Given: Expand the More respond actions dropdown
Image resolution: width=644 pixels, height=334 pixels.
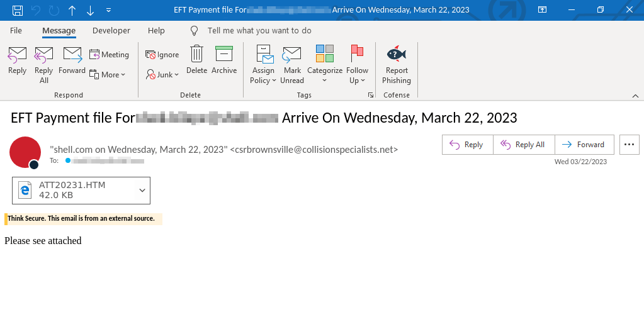Looking at the screenshot, I should click(x=107, y=75).
